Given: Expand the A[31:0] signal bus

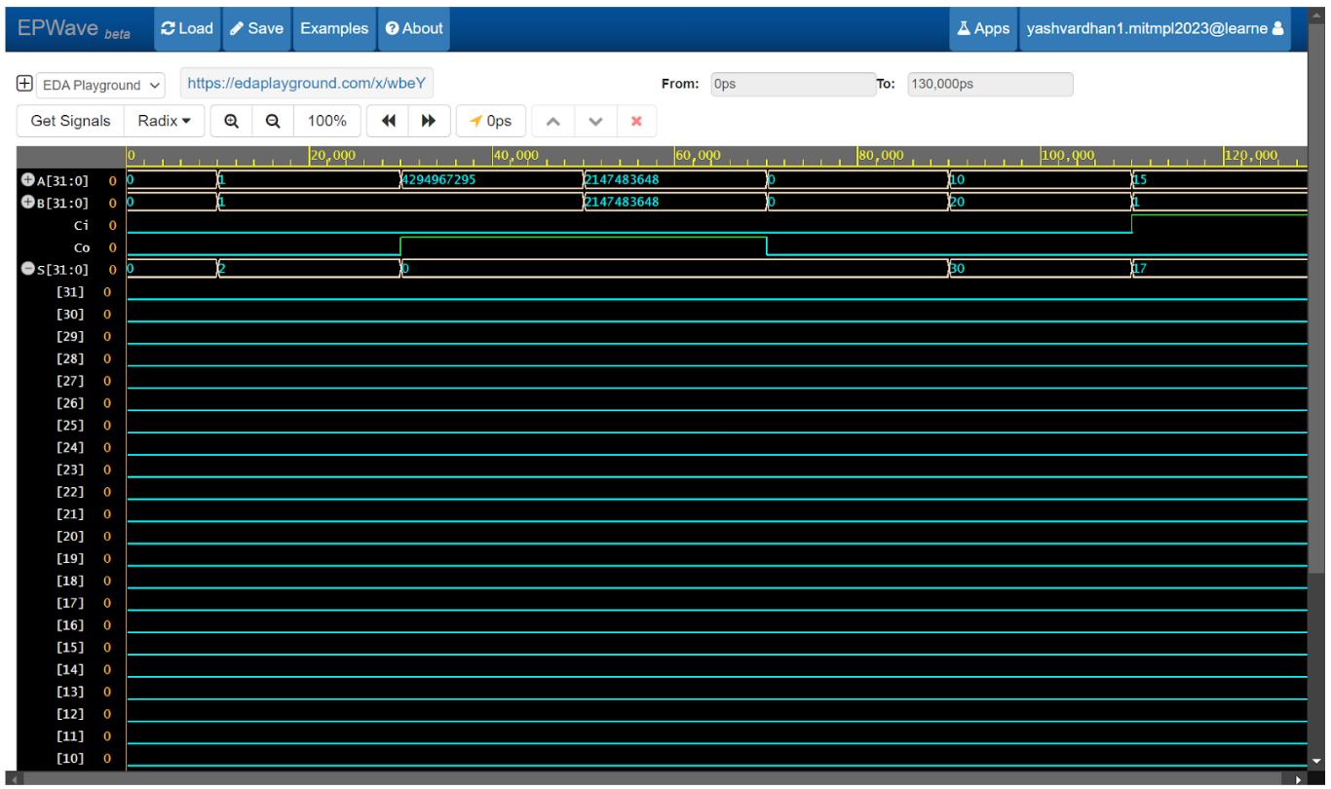Looking at the screenshot, I should [x=28, y=180].
